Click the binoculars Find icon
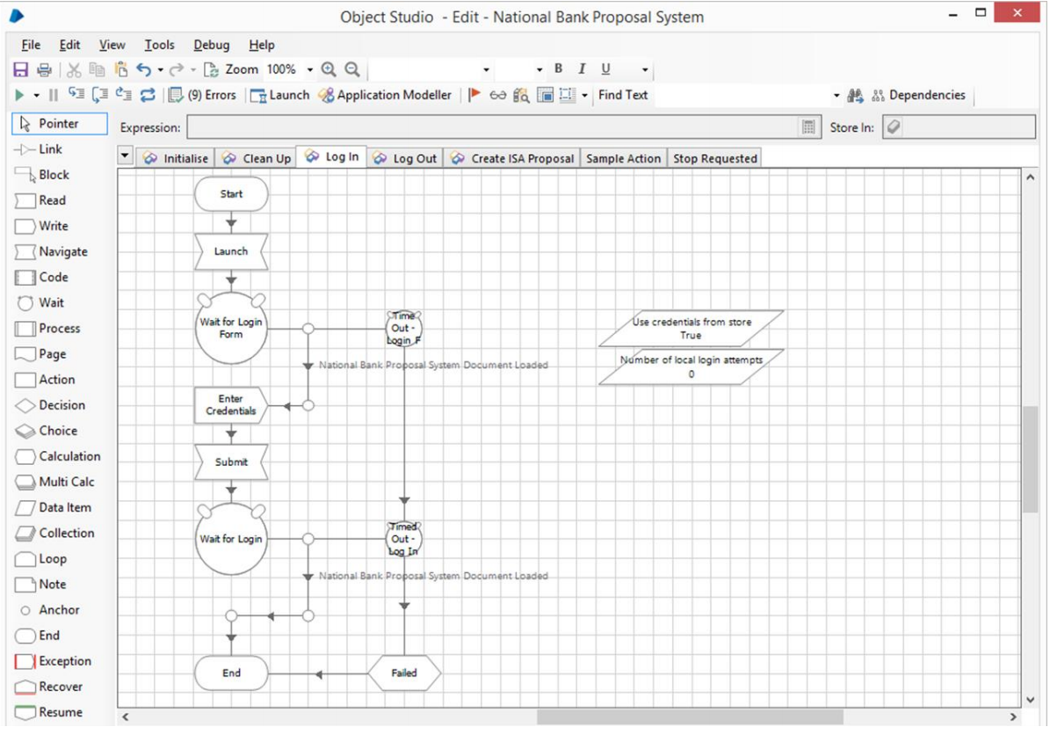 tap(855, 96)
